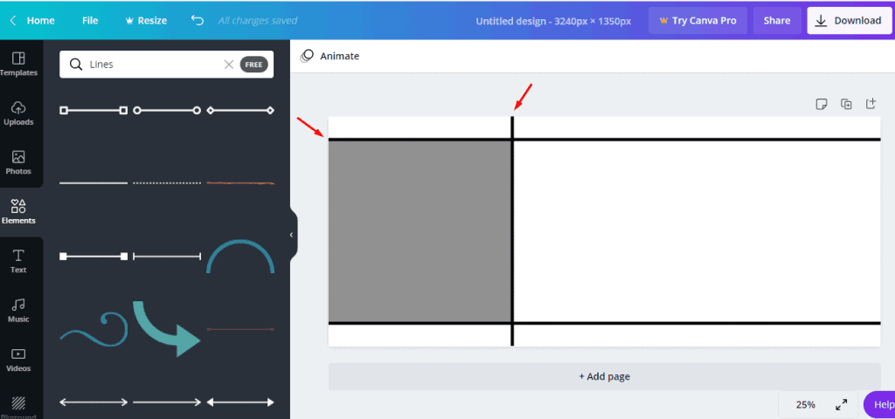The height and width of the screenshot is (419, 895).
Task: Open the Resize option
Action: click(146, 21)
